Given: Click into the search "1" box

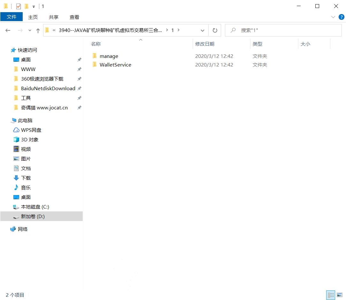Looking at the screenshot, I should click(283, 30).
